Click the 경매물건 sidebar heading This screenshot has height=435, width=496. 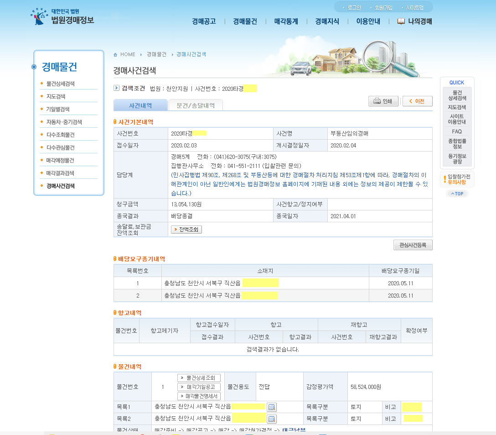pos(59,67)
